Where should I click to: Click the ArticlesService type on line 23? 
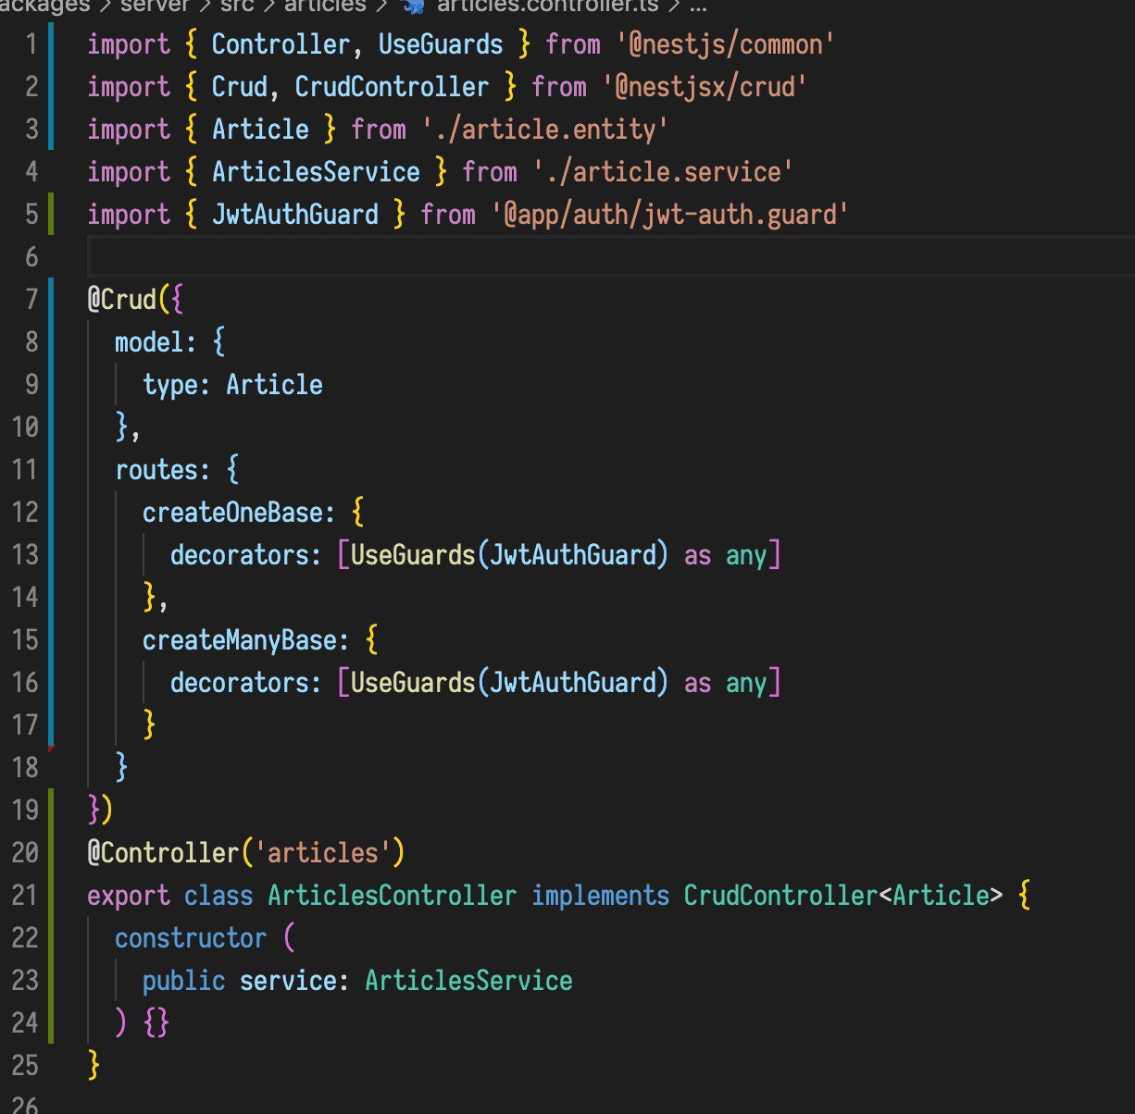click(468, 981)
